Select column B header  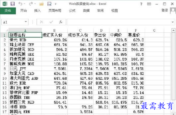pyautogui.click(x=54, y=30)
